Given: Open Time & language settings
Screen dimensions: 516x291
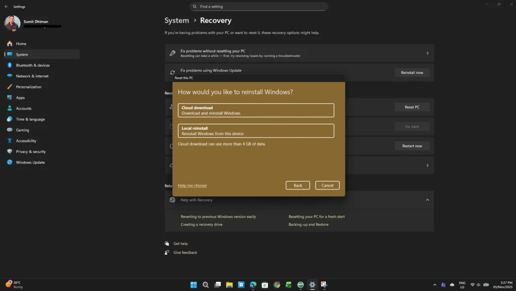Looking at the screenshot, I should click(x=42, y=119).
